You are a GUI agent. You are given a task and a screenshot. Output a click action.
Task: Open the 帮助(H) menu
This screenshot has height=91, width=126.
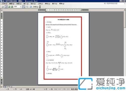click(x=62, y=4)
